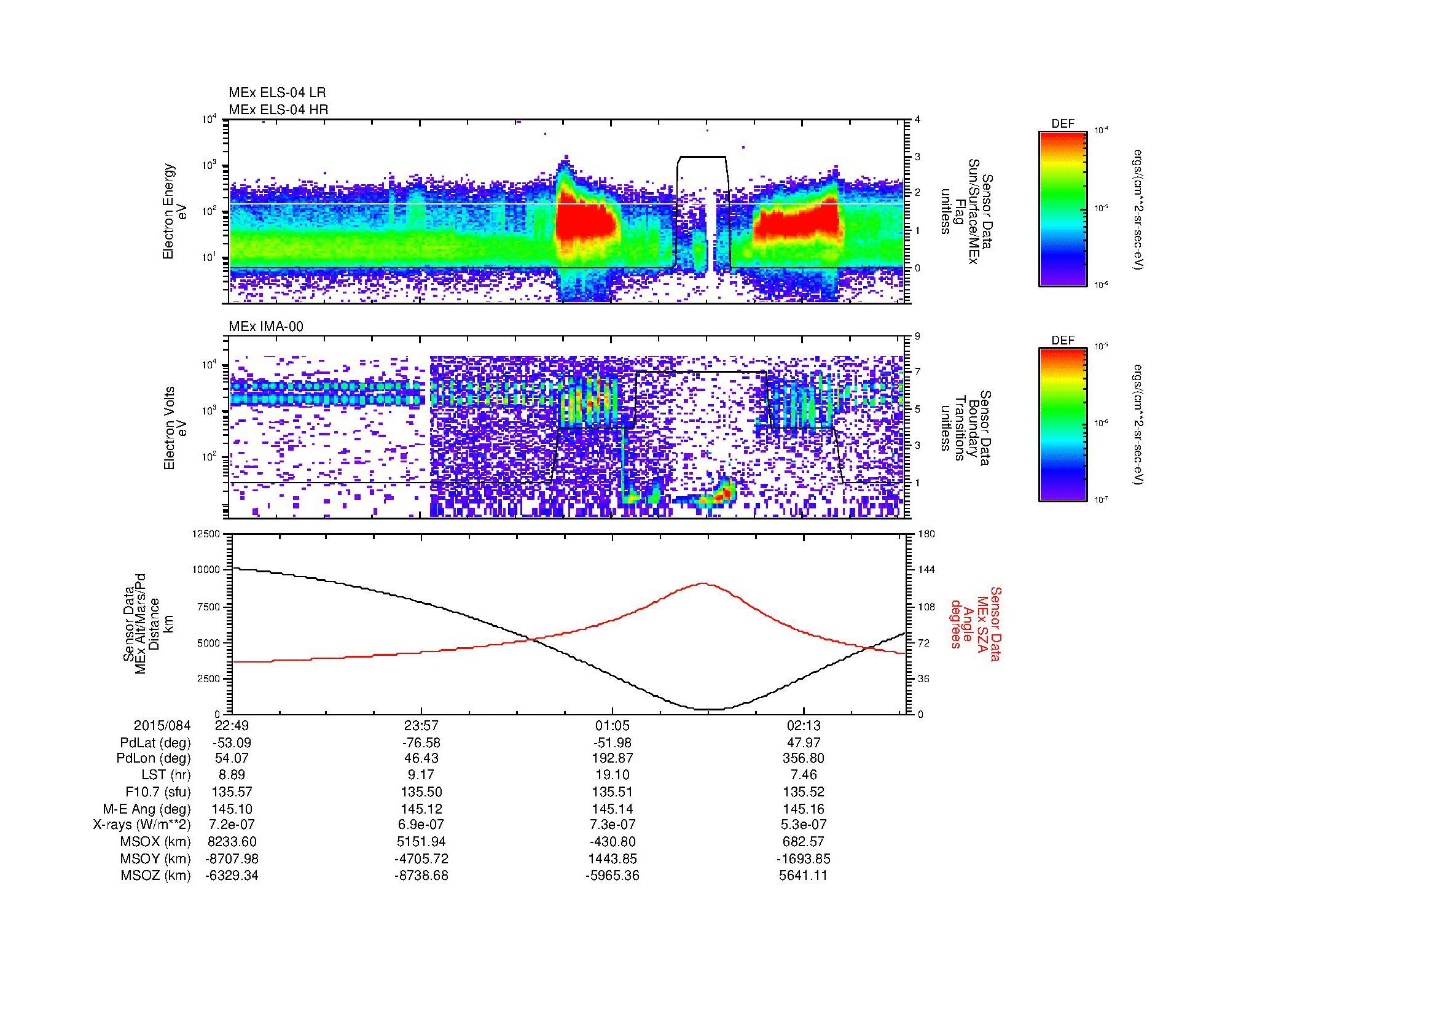1437x1015 pixels.
Task: Click the 22:49 time tick label
Action: tap(232, 725)
